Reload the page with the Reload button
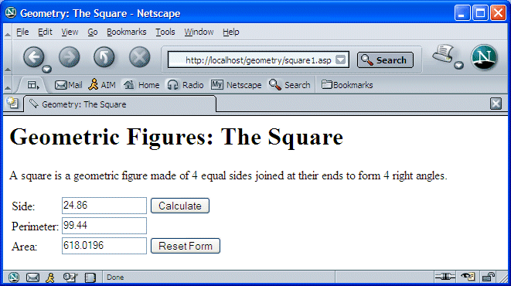This screenshot has height=286, width=511. click(104, 57)
